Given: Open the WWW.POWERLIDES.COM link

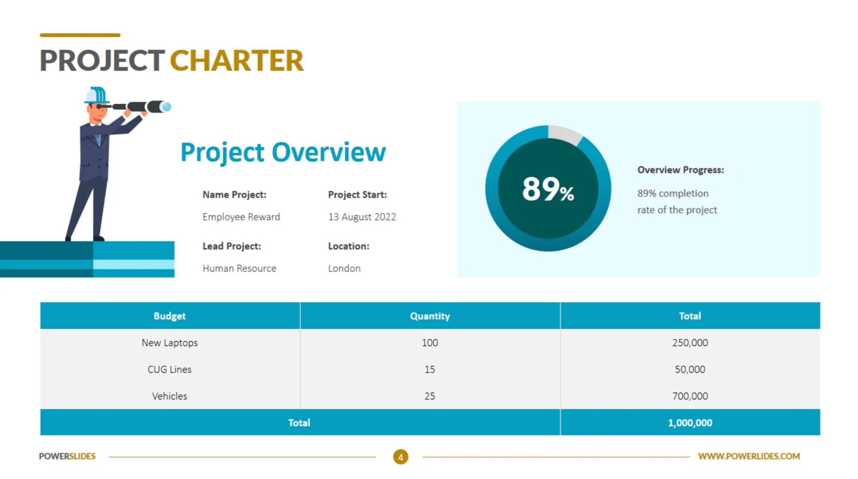Looking at the screenshot, I should pyautogui.click(x=749, y=456).
